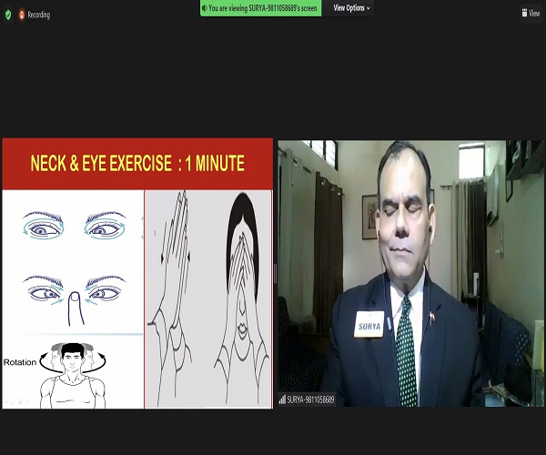
Task: Click the red Recording indicator
Action: (x=35, y=15)
